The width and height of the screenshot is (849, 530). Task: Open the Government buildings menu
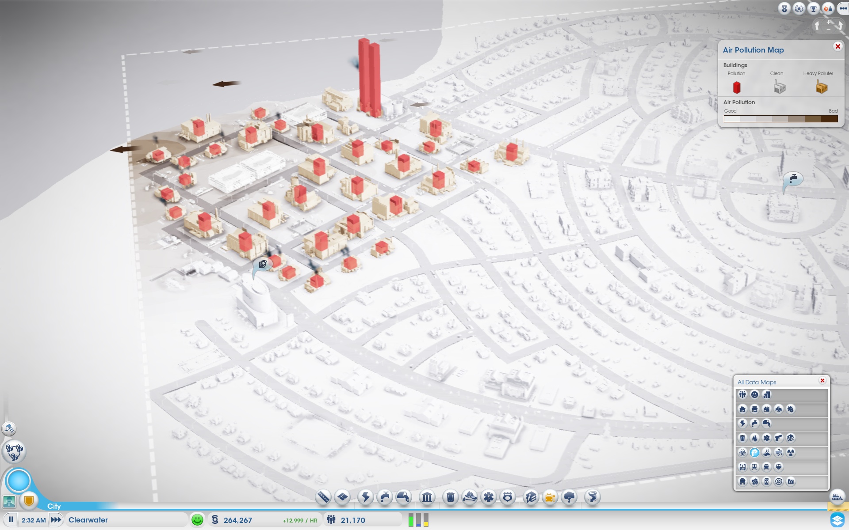pos(427,497)
